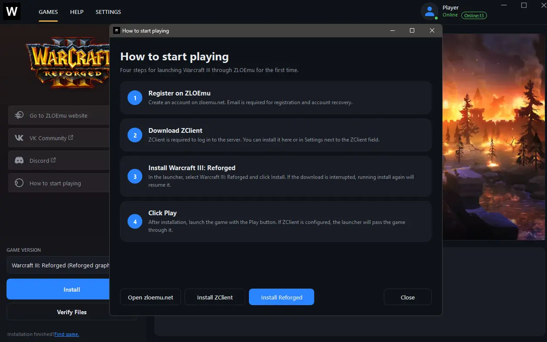The height and width of the screenshot is (342, 547).
Task: Open the SETTINGS tab
Action: click(108, 12)
